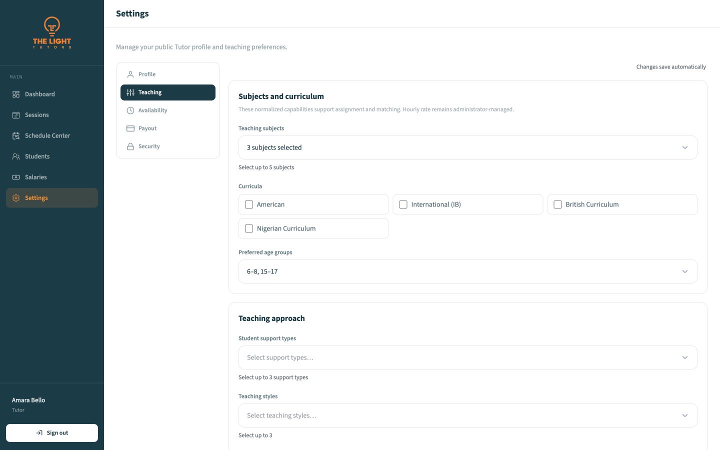720x450 pixels.
Task: Open Sessions page from sidebar
Action: tap(52, 115)
